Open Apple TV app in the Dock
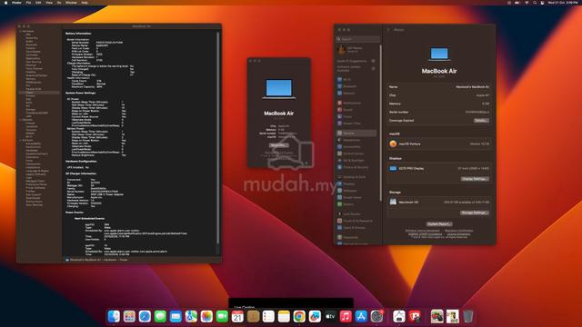The width and height of the screenshot is (582, 327). coord(330,317)
